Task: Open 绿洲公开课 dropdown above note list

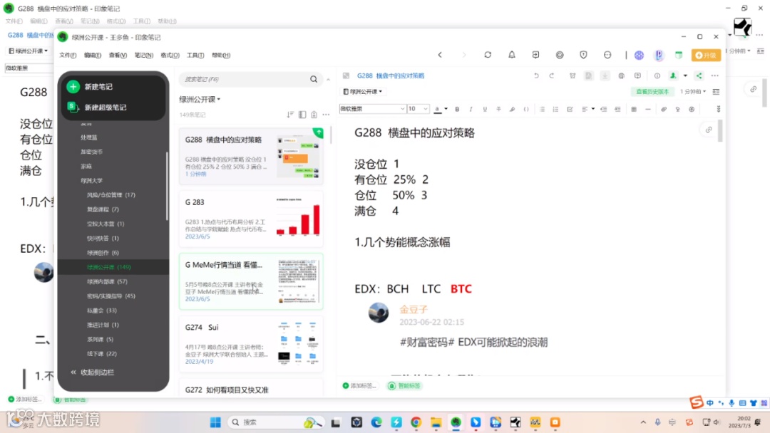Action: coord(200,99)
